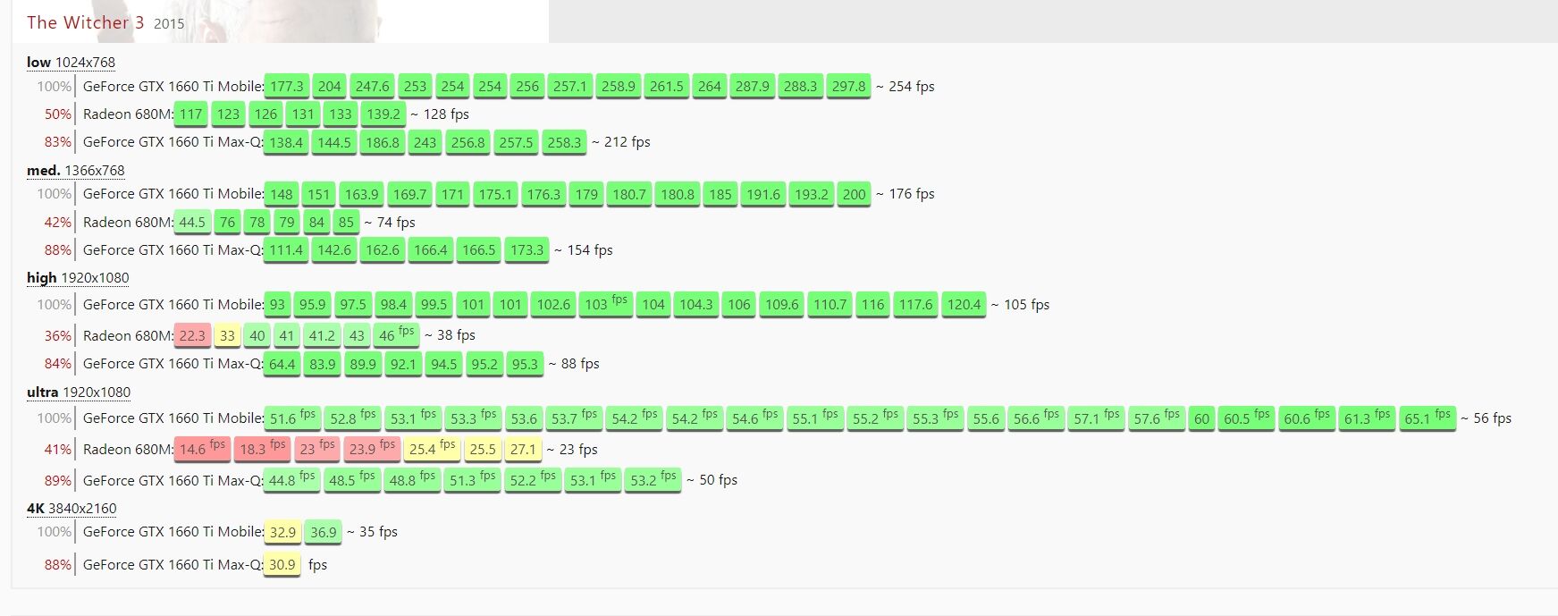
Task: Select the 30.9 Max-Q 4K result
Action: [x=282, y=564]
